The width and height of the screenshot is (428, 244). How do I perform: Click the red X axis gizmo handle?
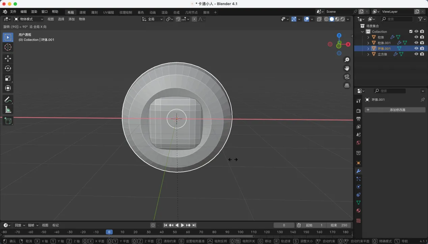click(348, 44)
